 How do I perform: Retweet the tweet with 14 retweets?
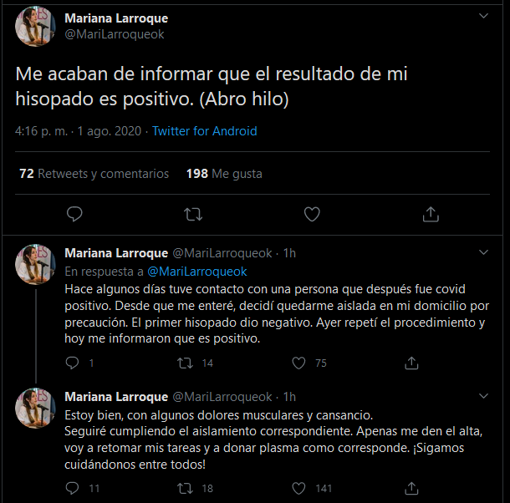[186, 363]
